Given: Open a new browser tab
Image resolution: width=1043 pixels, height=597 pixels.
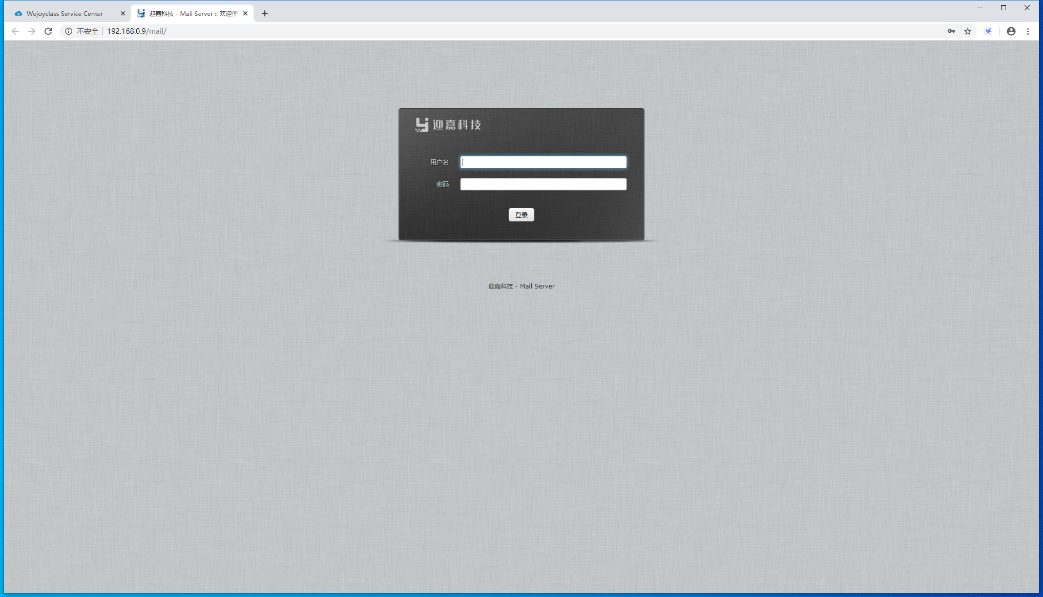Looking at the screenshot, I should [265, 14].
